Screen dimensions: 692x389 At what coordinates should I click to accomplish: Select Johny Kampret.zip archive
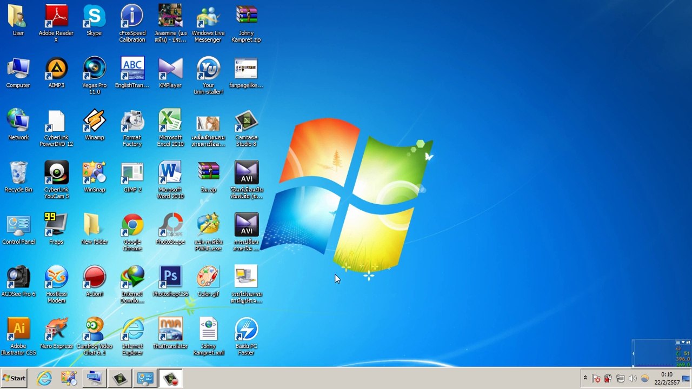246,23
